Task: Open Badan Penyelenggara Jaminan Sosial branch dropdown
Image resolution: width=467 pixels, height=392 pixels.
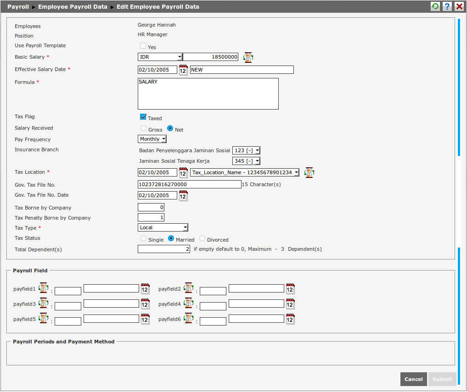Action: [x=246, y=150]
